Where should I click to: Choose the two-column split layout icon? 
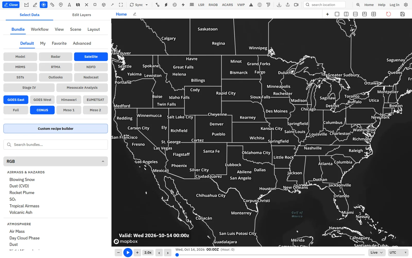point(346,14)
